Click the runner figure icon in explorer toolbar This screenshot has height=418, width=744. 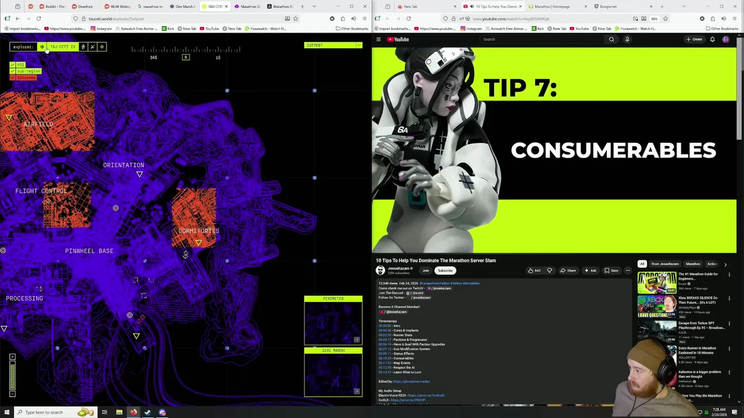pyautogui.click(x=83, y=46)
